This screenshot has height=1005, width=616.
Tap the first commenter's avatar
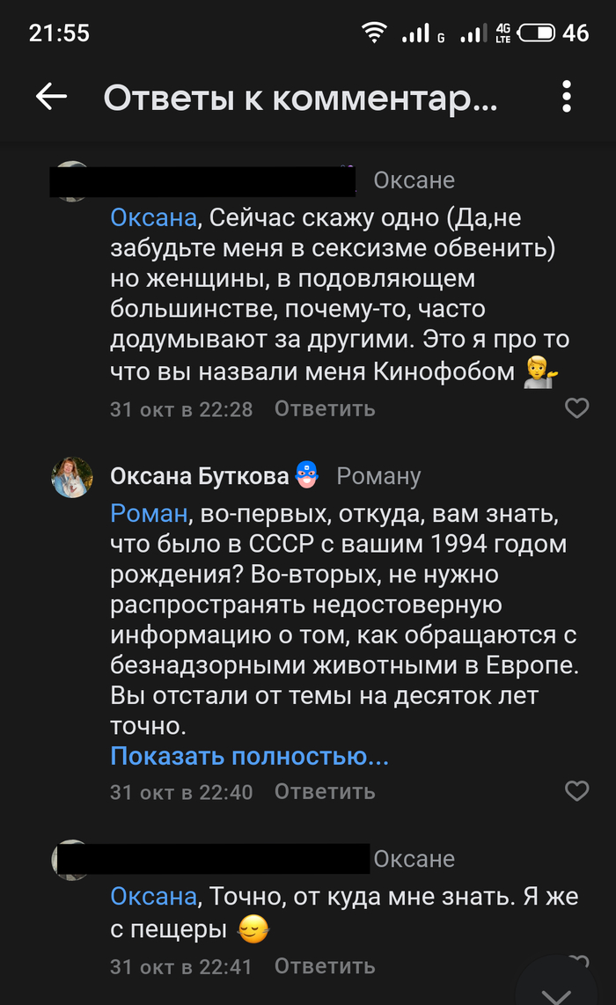[x=73, y=181]
